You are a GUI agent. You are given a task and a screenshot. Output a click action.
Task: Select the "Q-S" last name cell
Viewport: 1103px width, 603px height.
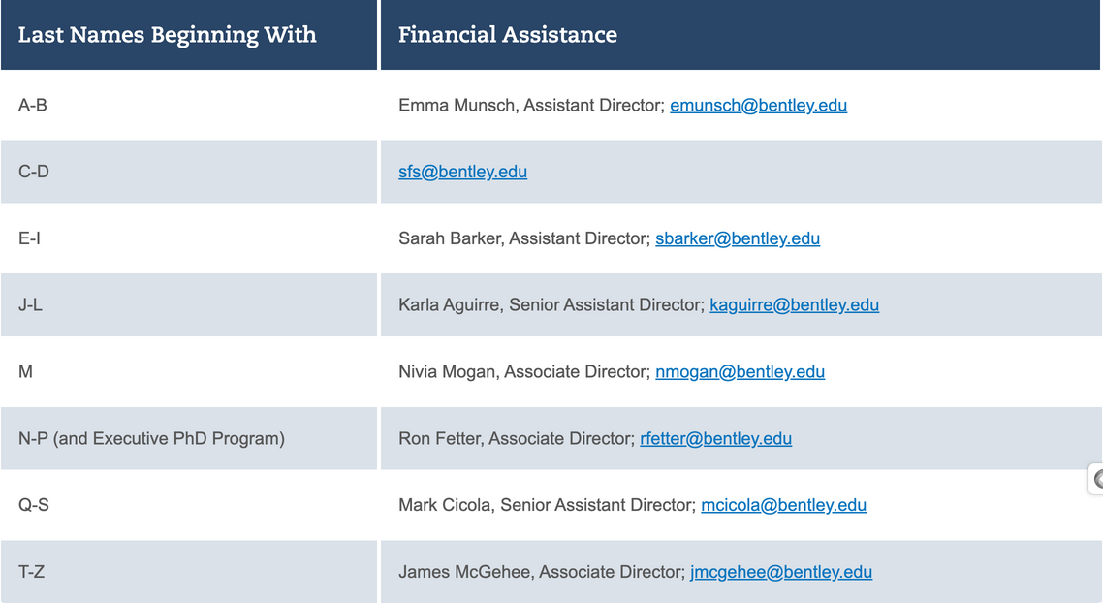pyautogui.click(x=34, y=505)
